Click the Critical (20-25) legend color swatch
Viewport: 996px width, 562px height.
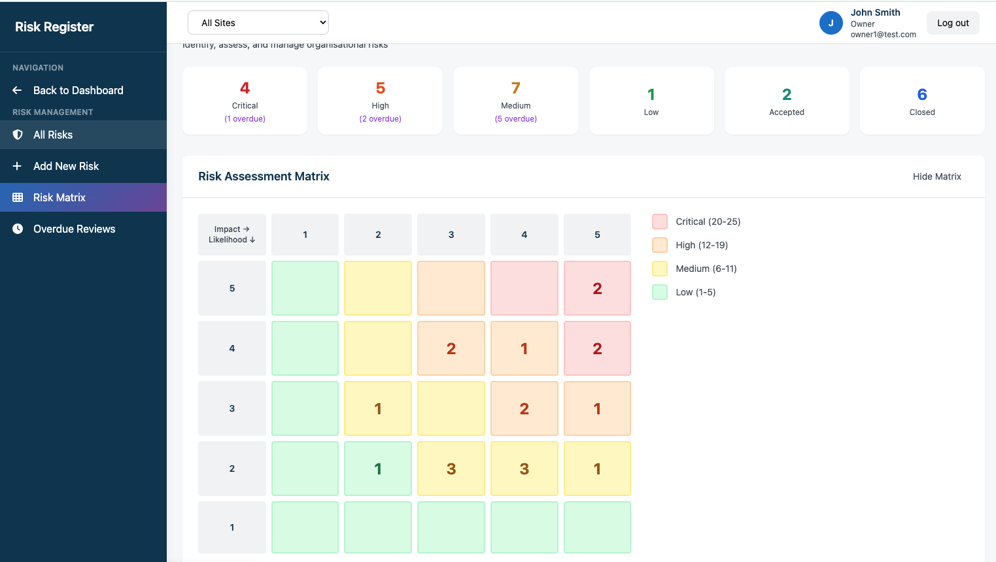coord(660,222)
